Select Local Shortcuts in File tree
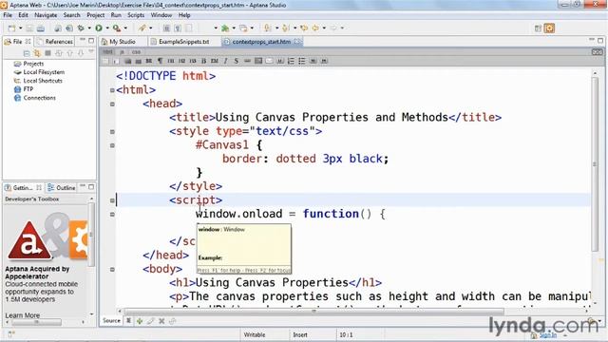 pos(43,81)
